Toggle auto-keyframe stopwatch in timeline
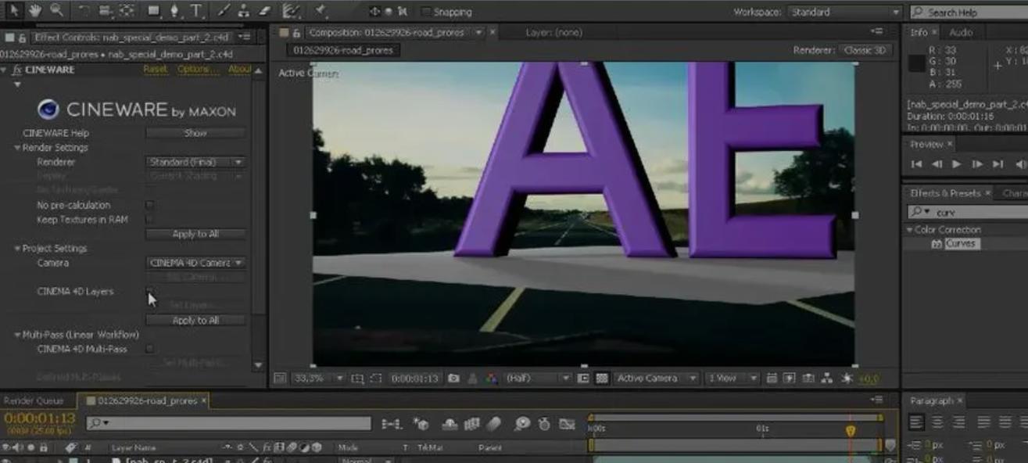The width and height of the screenshot is (1028, 463). click(x=545, y=424)
